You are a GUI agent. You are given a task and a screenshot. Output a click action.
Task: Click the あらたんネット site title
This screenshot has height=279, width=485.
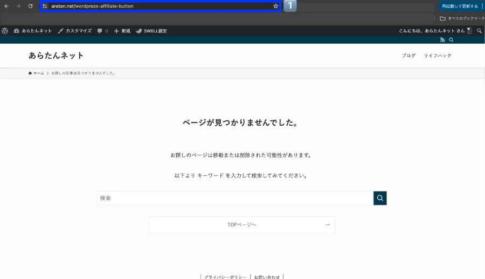(56, 56)
